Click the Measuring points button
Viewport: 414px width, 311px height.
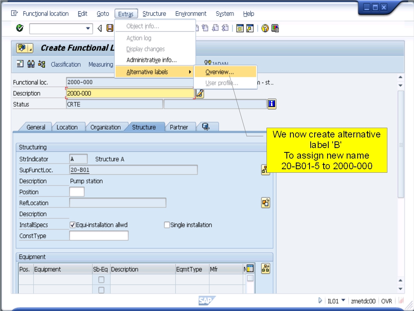coord(101,64)
